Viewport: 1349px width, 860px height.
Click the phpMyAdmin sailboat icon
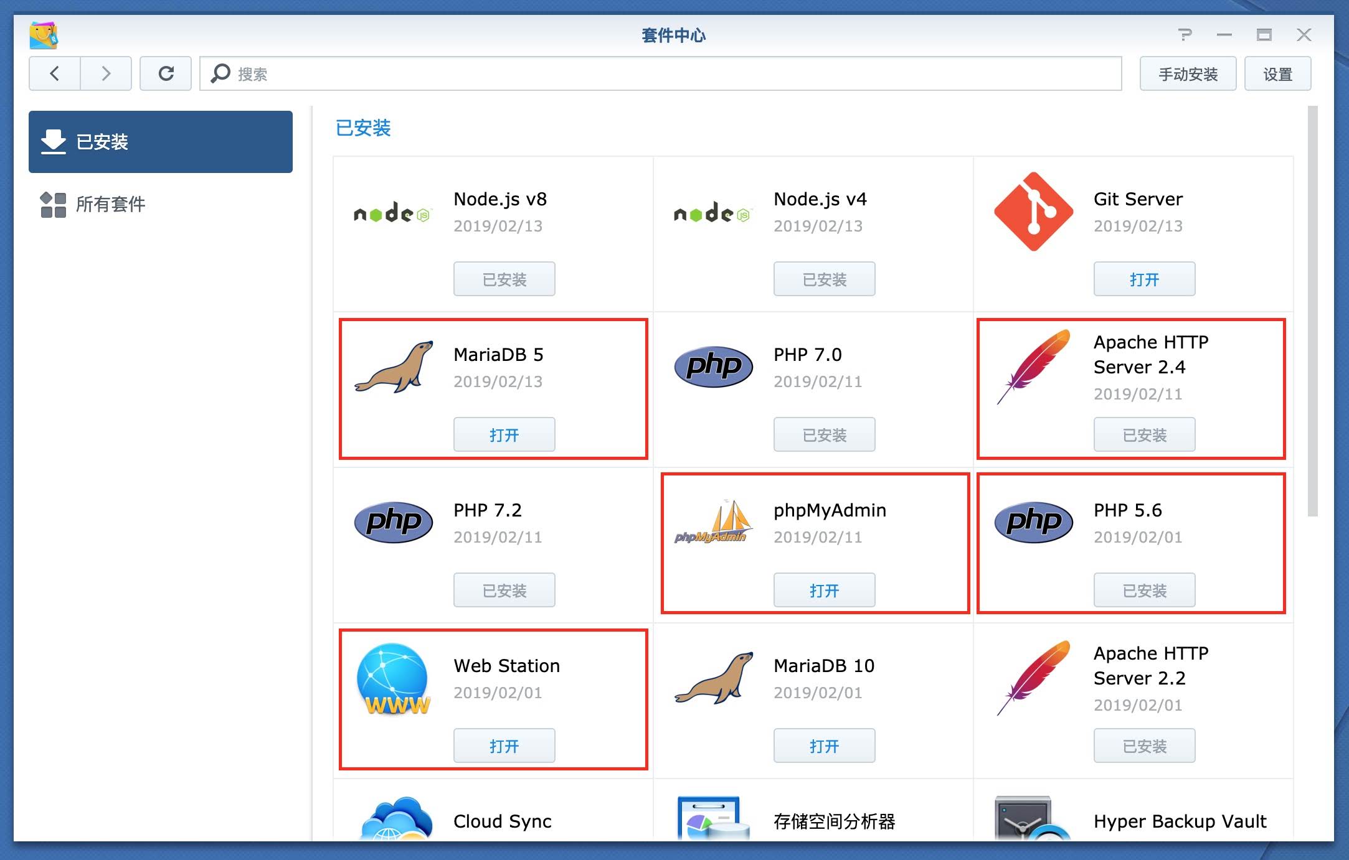point(714,522)
